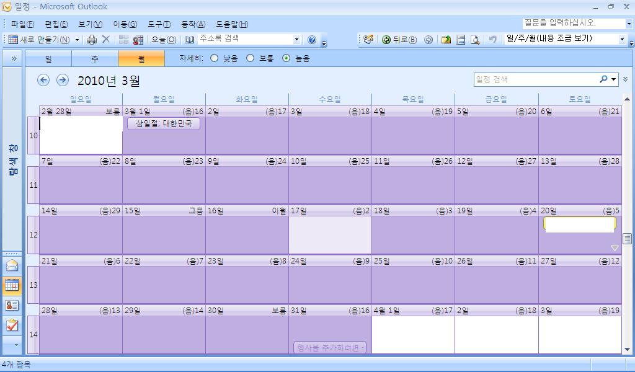Screen dimensions: 635x372
Task: Click the Undo icon
Action: pyautogui.click(x=493, y=40)
